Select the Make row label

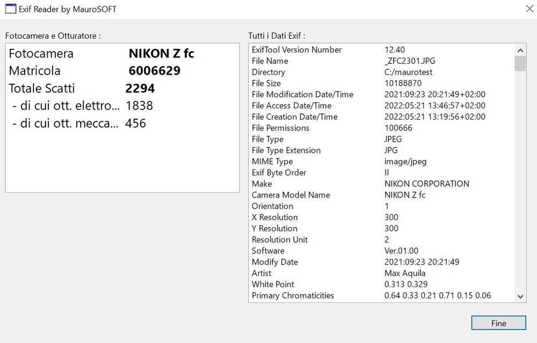coord(262,184)
